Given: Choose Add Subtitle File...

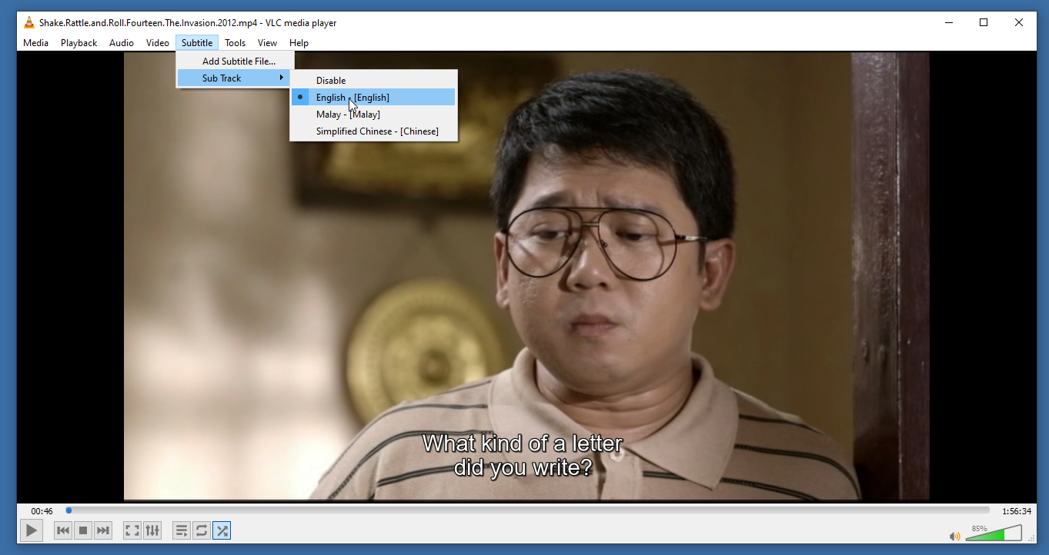Looking at the screenshot, I should pyautogui.click(x=235, y=61).
